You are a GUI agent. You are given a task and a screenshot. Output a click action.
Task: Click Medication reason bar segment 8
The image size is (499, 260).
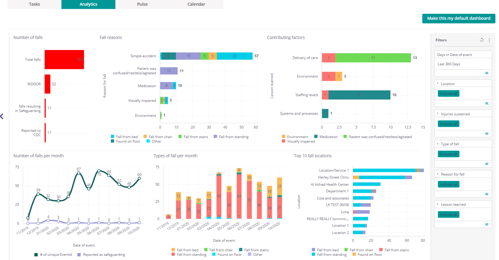pyautogui.click(x=166, y=86)
